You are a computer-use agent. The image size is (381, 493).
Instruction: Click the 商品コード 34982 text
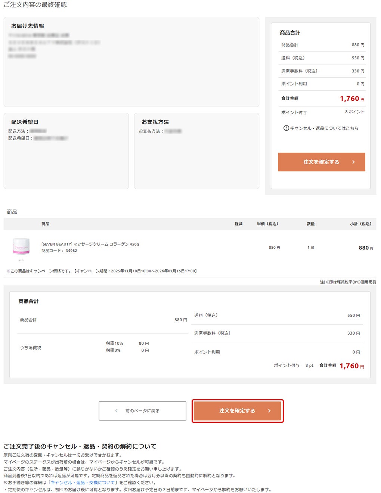tap(59, 251)
